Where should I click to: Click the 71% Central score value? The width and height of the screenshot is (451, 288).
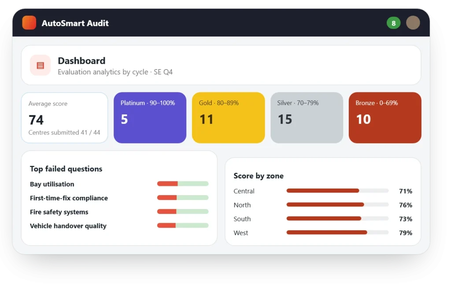click(406, 191)
